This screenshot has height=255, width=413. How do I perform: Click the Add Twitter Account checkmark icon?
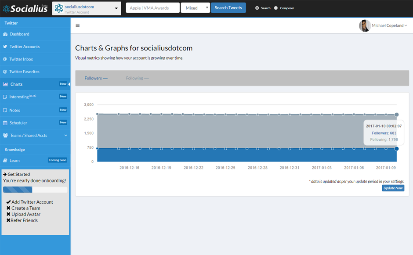tap(8, 202)
